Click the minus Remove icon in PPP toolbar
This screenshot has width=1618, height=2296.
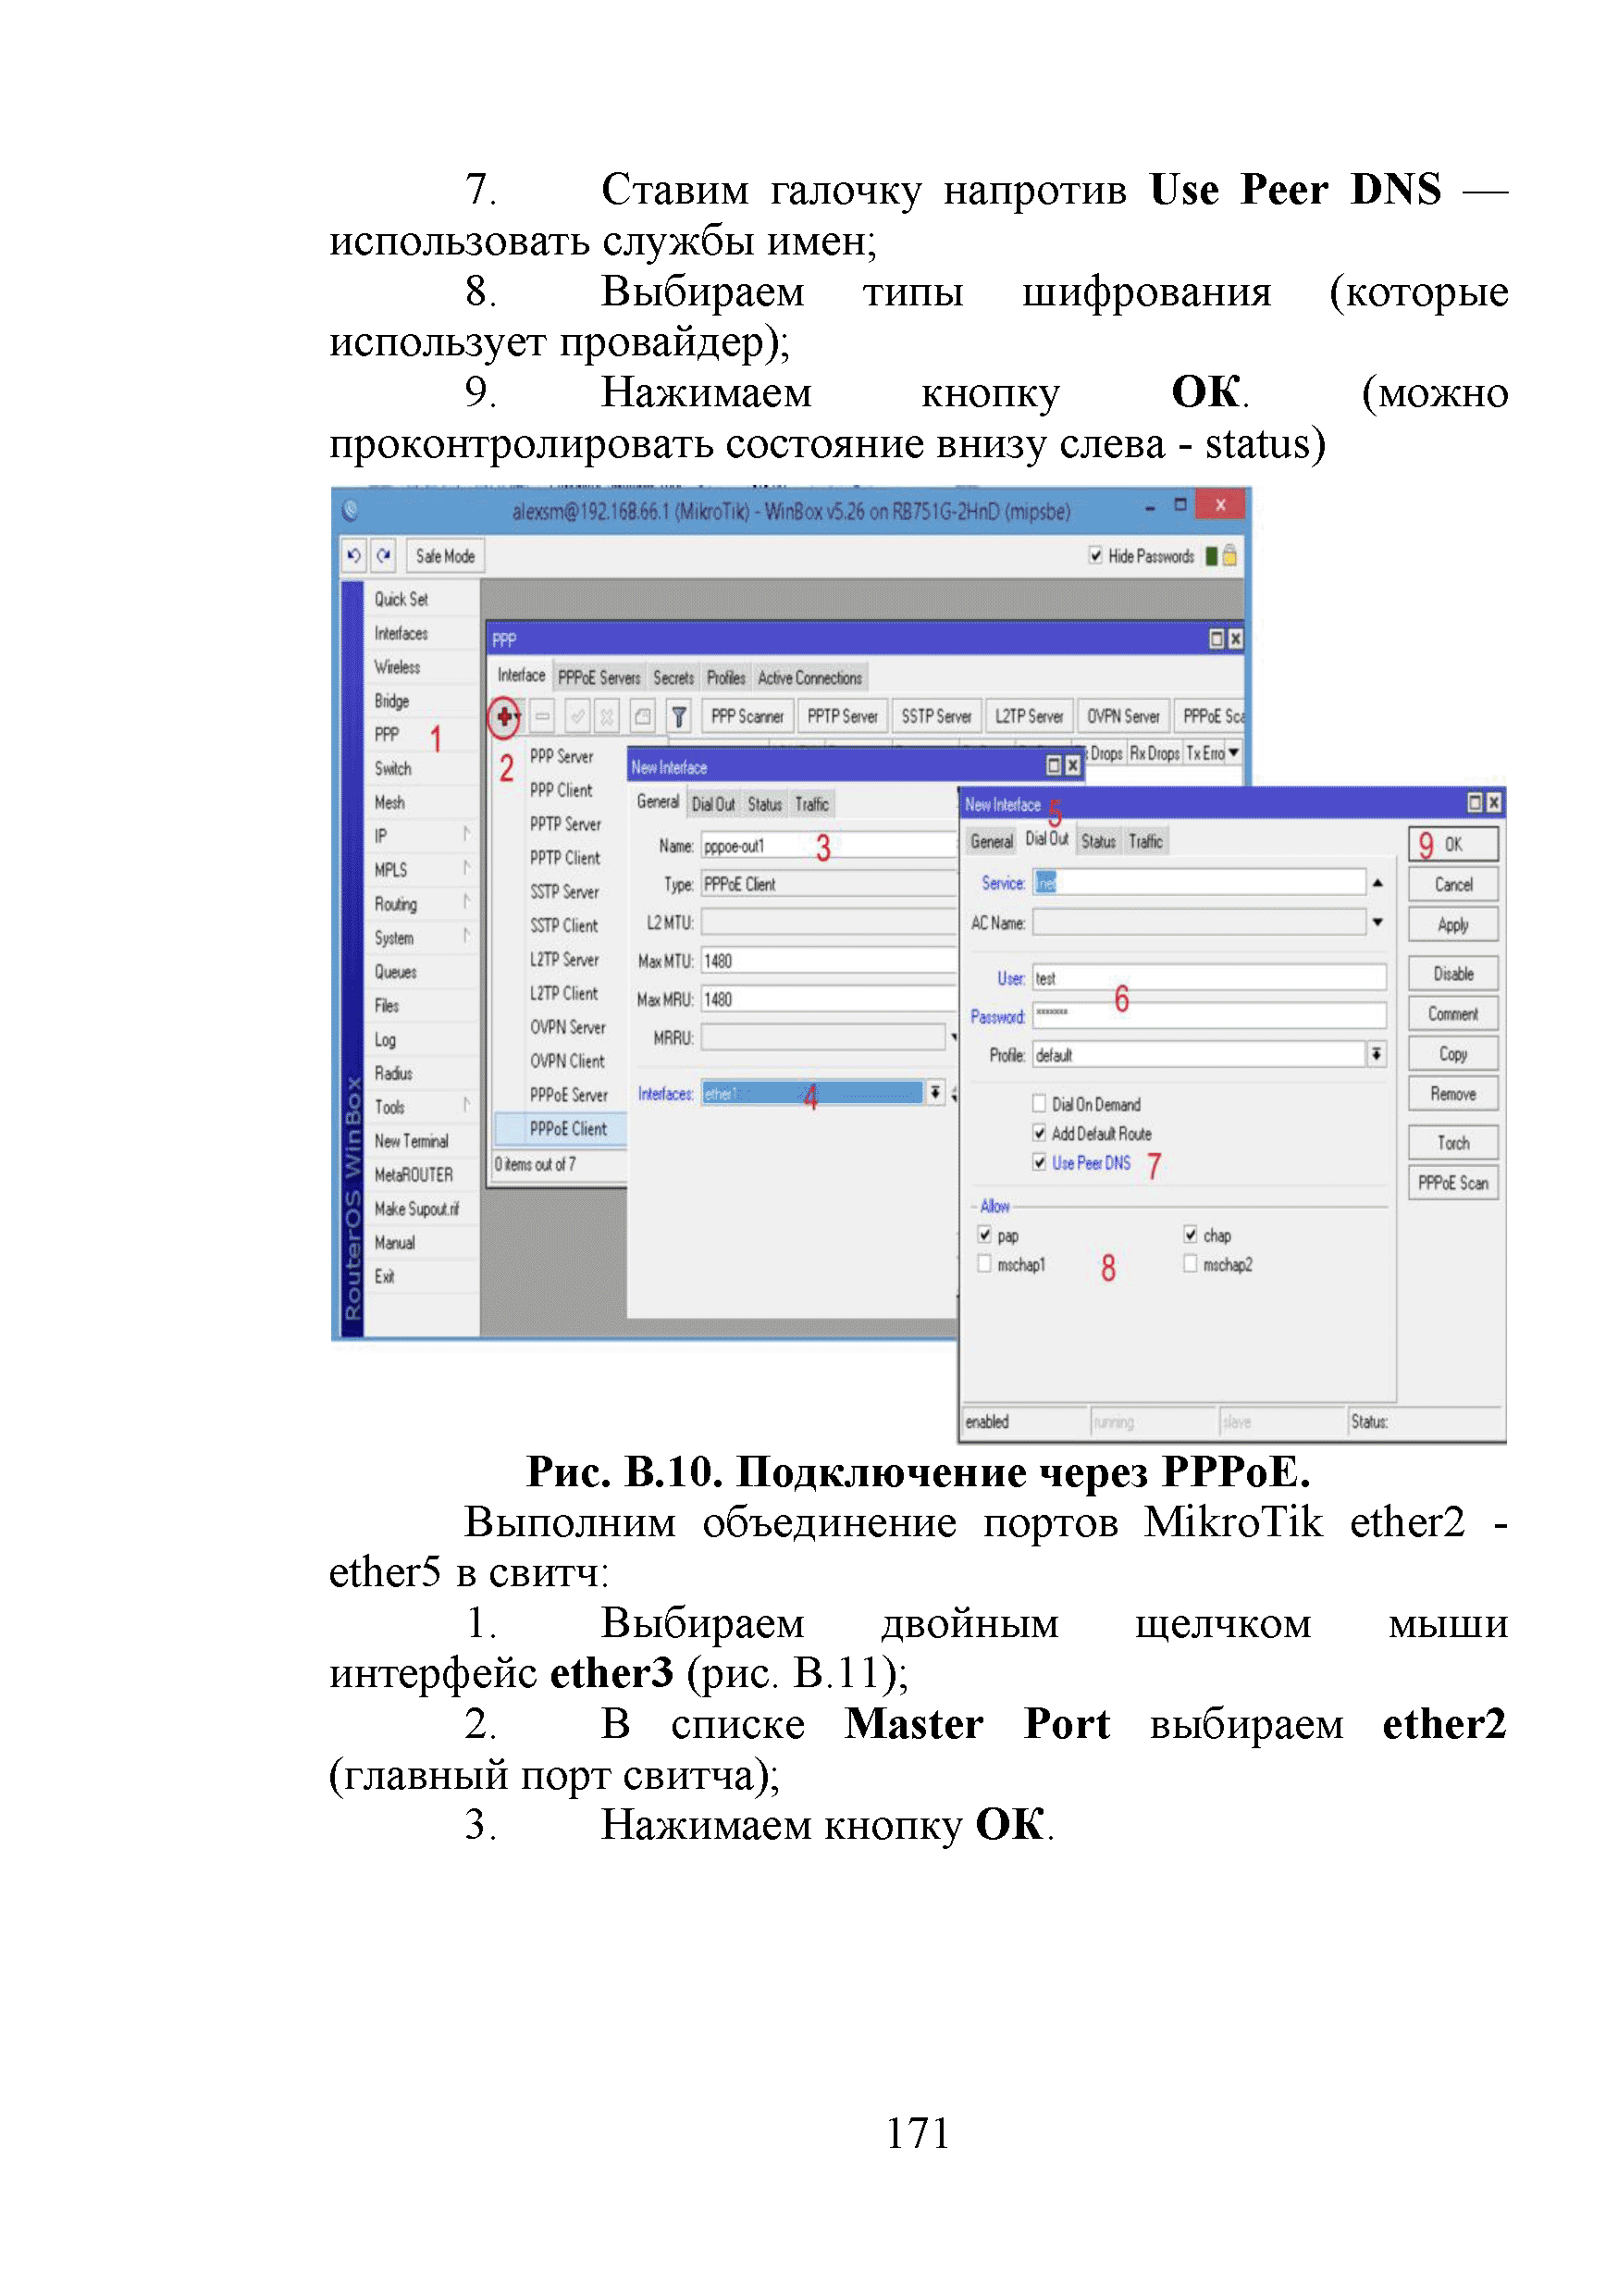[543, 716]
